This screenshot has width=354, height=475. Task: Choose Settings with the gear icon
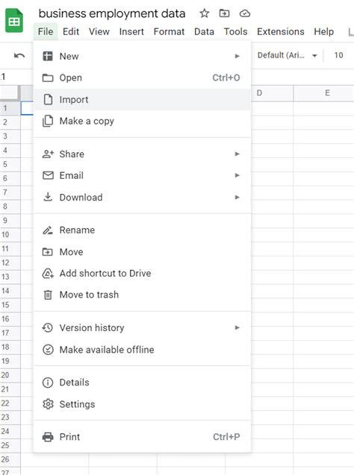[x=142, y=404]
